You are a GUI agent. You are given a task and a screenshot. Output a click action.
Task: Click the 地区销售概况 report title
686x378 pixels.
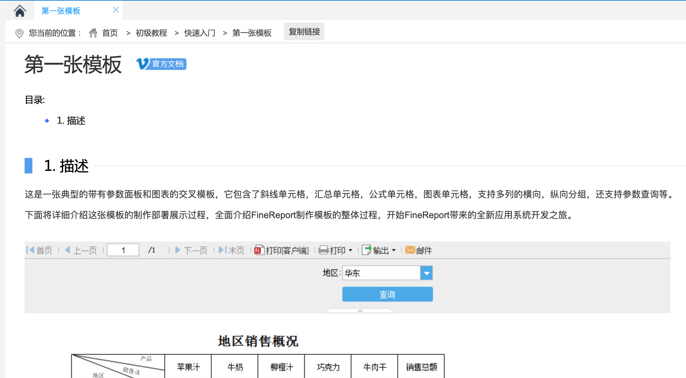pos(258,341)
